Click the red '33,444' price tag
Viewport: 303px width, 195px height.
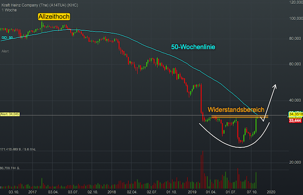(295, 121)
